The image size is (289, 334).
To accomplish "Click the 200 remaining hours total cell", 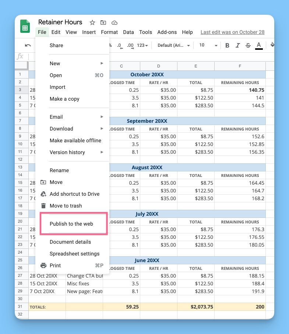I will coord(240,307).
